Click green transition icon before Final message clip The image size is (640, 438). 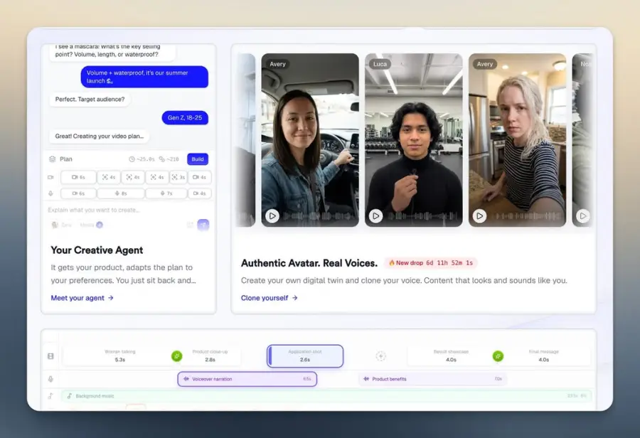click(498, 356)
